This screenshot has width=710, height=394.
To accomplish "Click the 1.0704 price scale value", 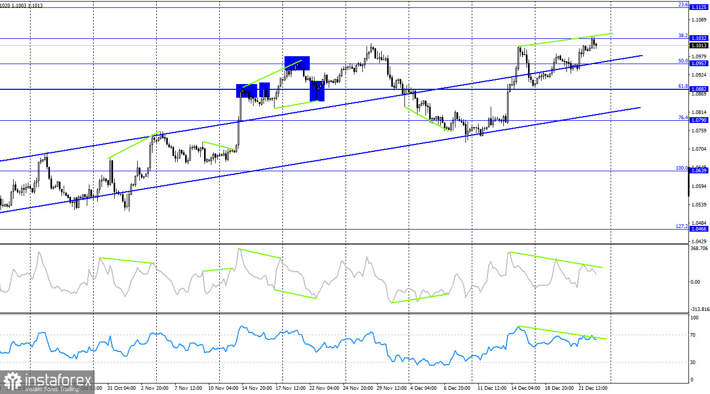I will tap(700, 149).
